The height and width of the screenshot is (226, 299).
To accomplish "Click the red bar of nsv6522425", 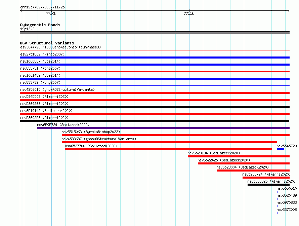I will 244,163.
